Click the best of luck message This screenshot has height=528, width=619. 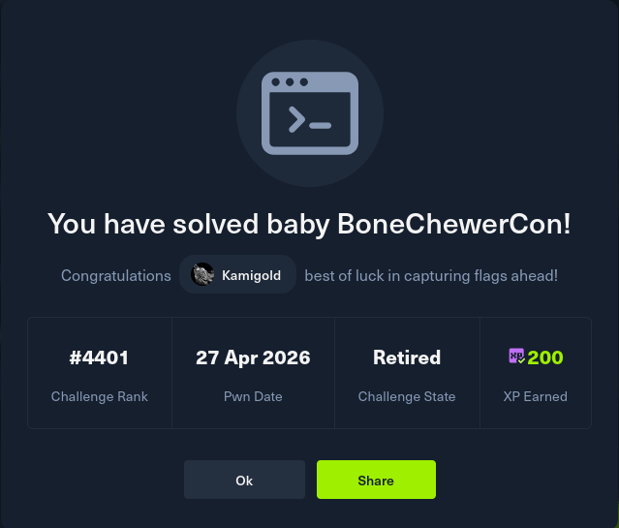point(431,276)
